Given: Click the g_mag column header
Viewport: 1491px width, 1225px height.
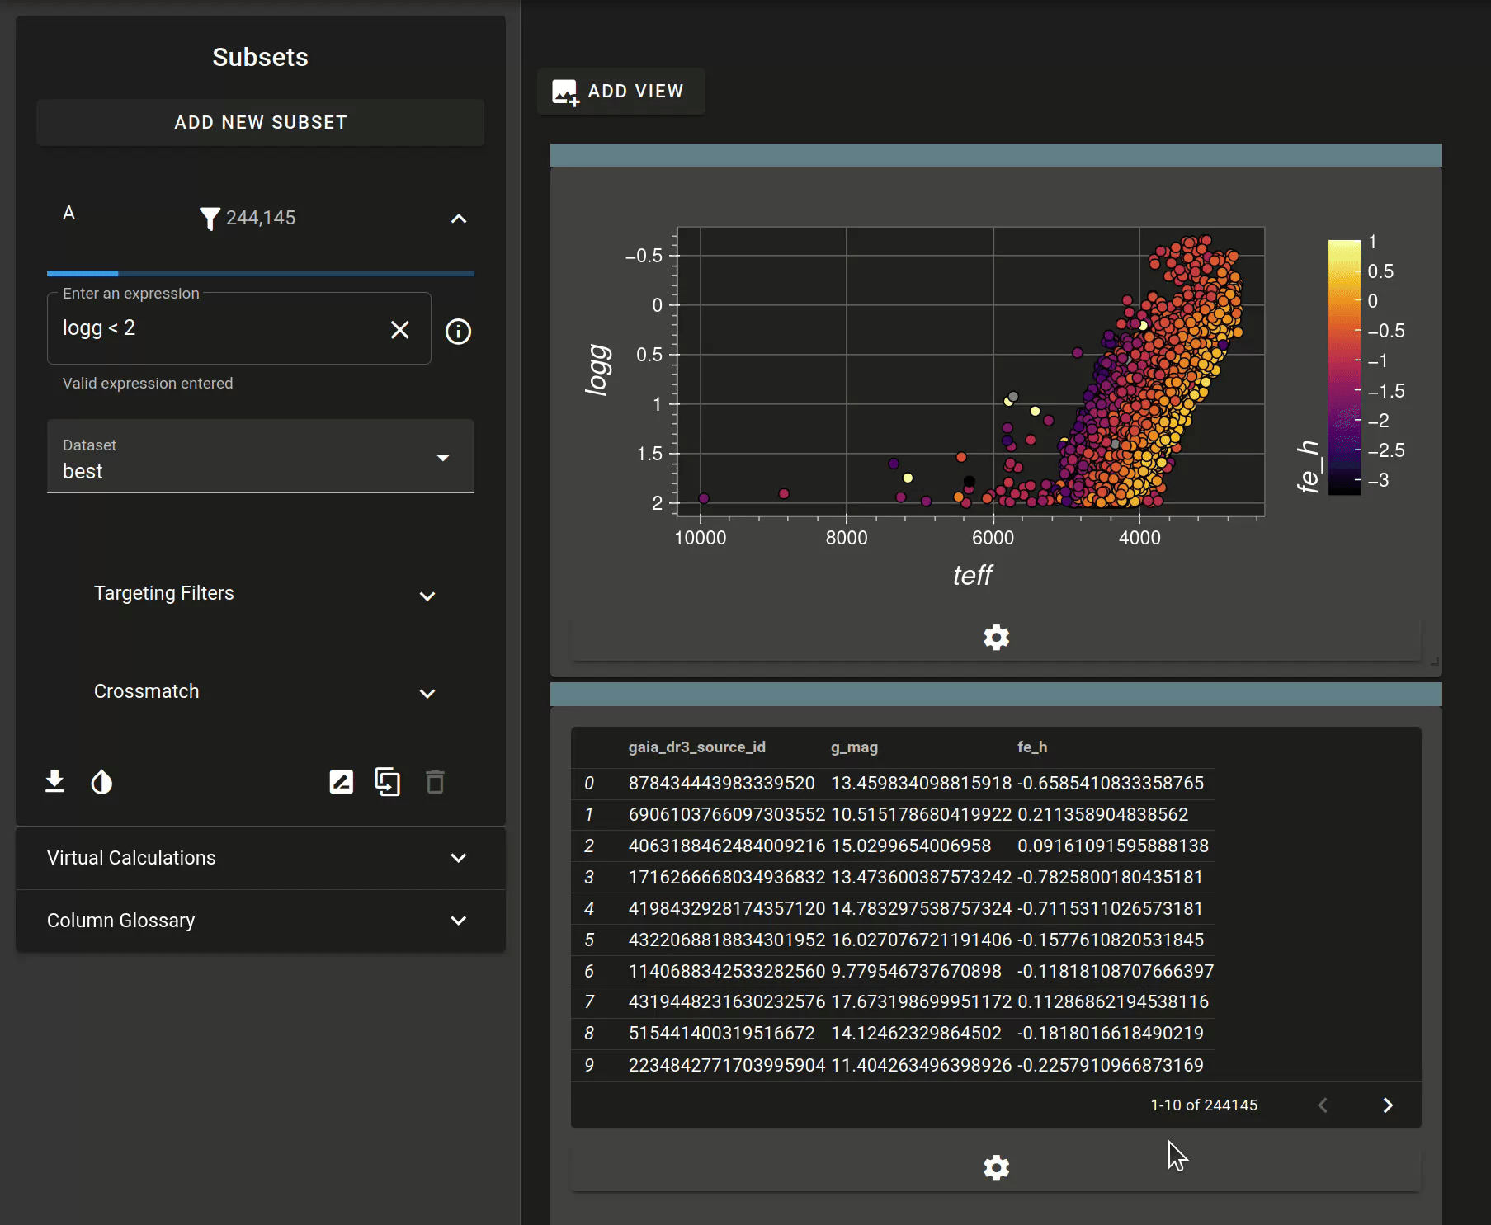Looking at the screenshot, I should 854,747.
